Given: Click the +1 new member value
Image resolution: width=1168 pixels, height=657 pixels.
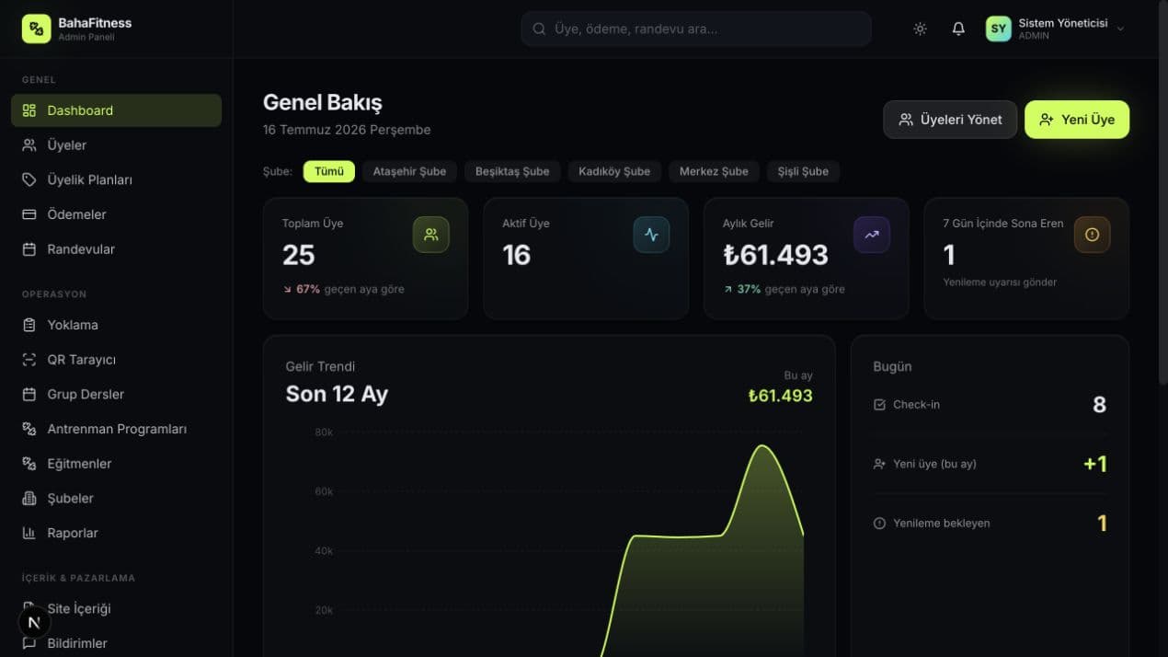Looking at the screenshot, I should click(x=1095, y=464).
